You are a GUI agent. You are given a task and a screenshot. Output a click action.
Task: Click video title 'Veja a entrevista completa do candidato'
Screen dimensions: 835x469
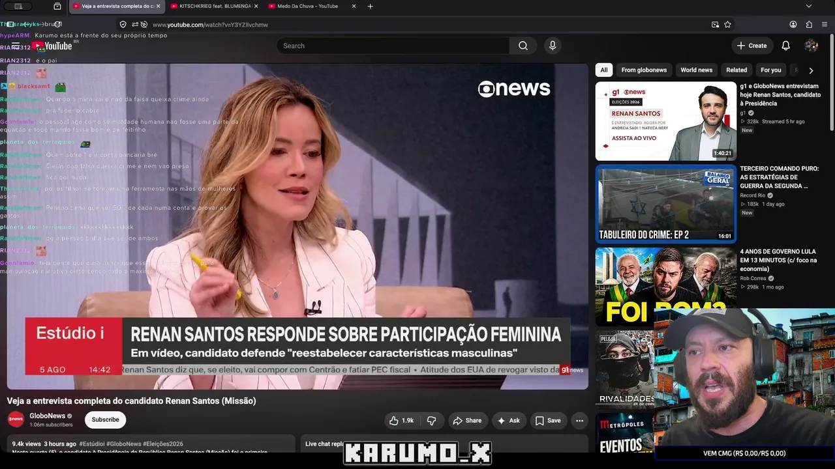click(x=131, y=401)
